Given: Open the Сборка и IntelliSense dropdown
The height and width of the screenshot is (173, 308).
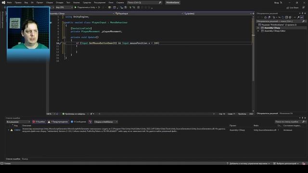Looking at the screenshot, I should (x=106, y=122).
